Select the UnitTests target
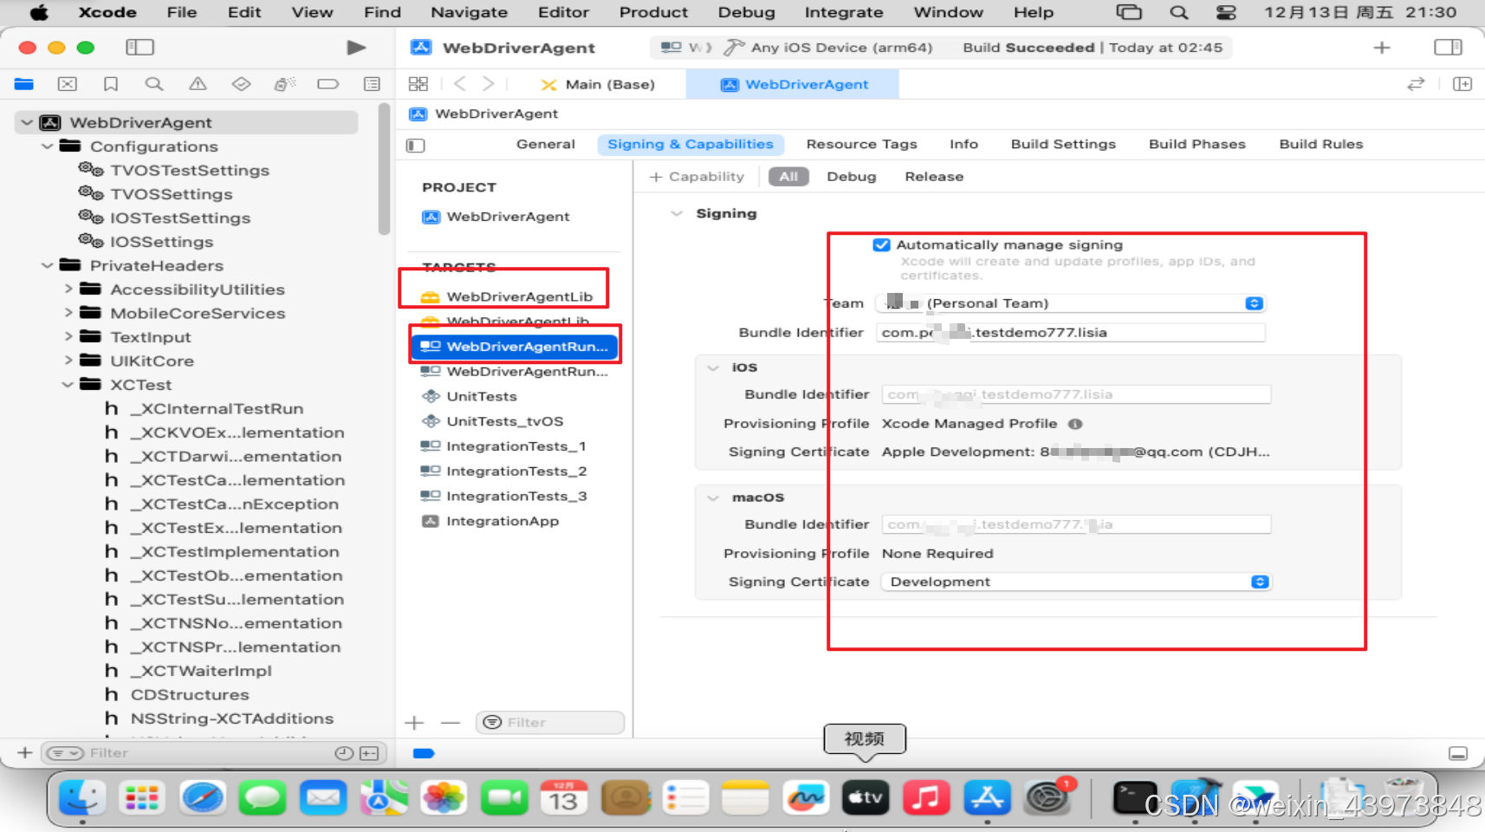 pyautogui.click(x=482, y=397)
